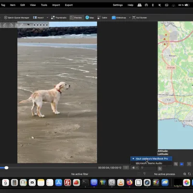Click the copy icon beside the volume slider
193x193 pixels.
(160, 168)
